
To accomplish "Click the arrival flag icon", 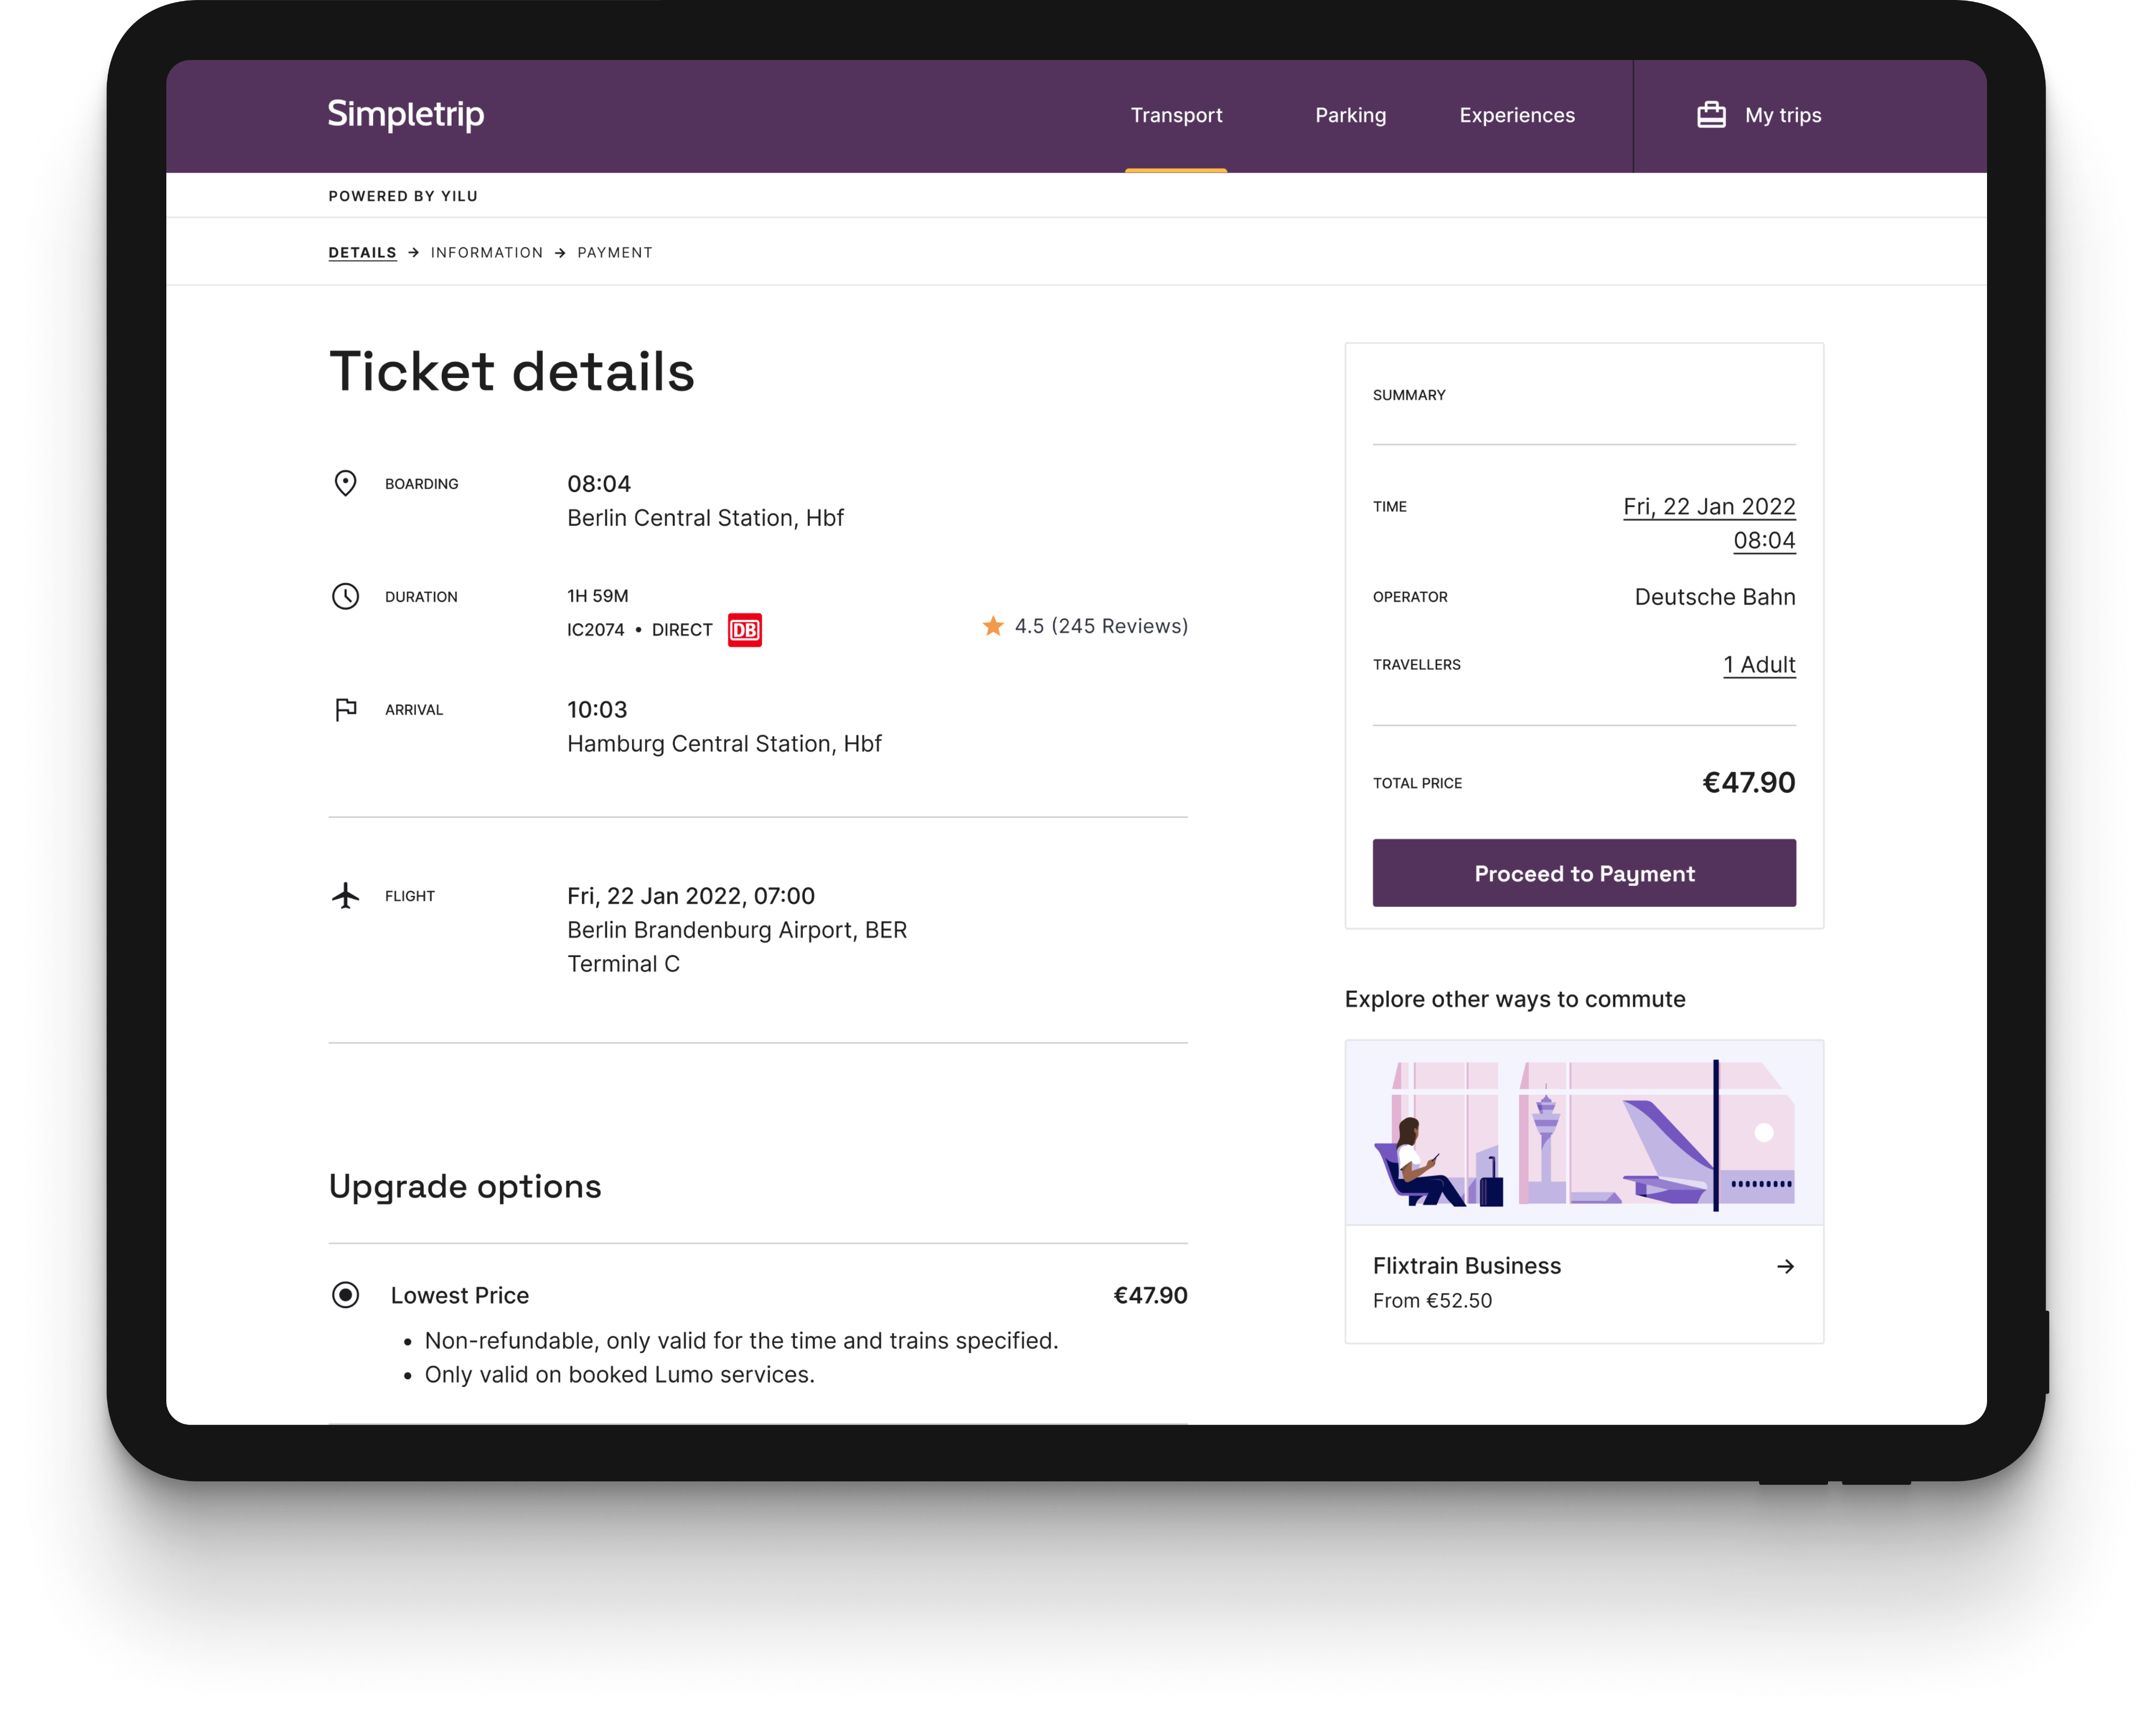I will click(x=345, y=709).
